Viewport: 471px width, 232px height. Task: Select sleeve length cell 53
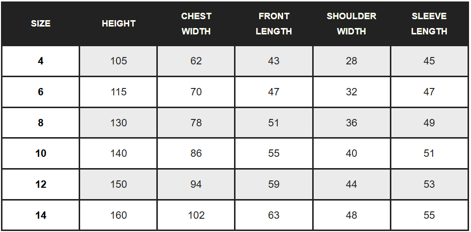point(429,184)
